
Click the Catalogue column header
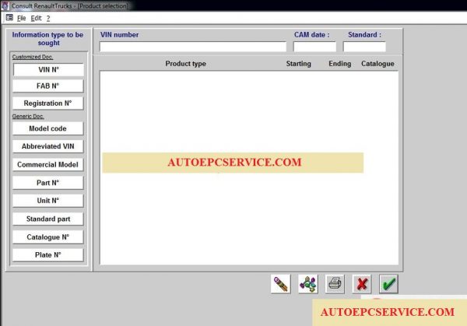click(377, 64)
